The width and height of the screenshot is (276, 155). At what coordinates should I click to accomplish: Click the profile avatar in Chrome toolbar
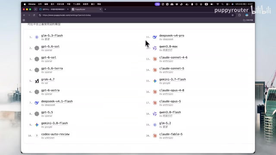coord(247,15)
